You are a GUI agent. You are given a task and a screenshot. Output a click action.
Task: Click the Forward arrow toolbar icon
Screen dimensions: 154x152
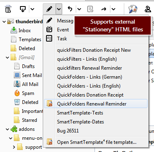(104, 9)
